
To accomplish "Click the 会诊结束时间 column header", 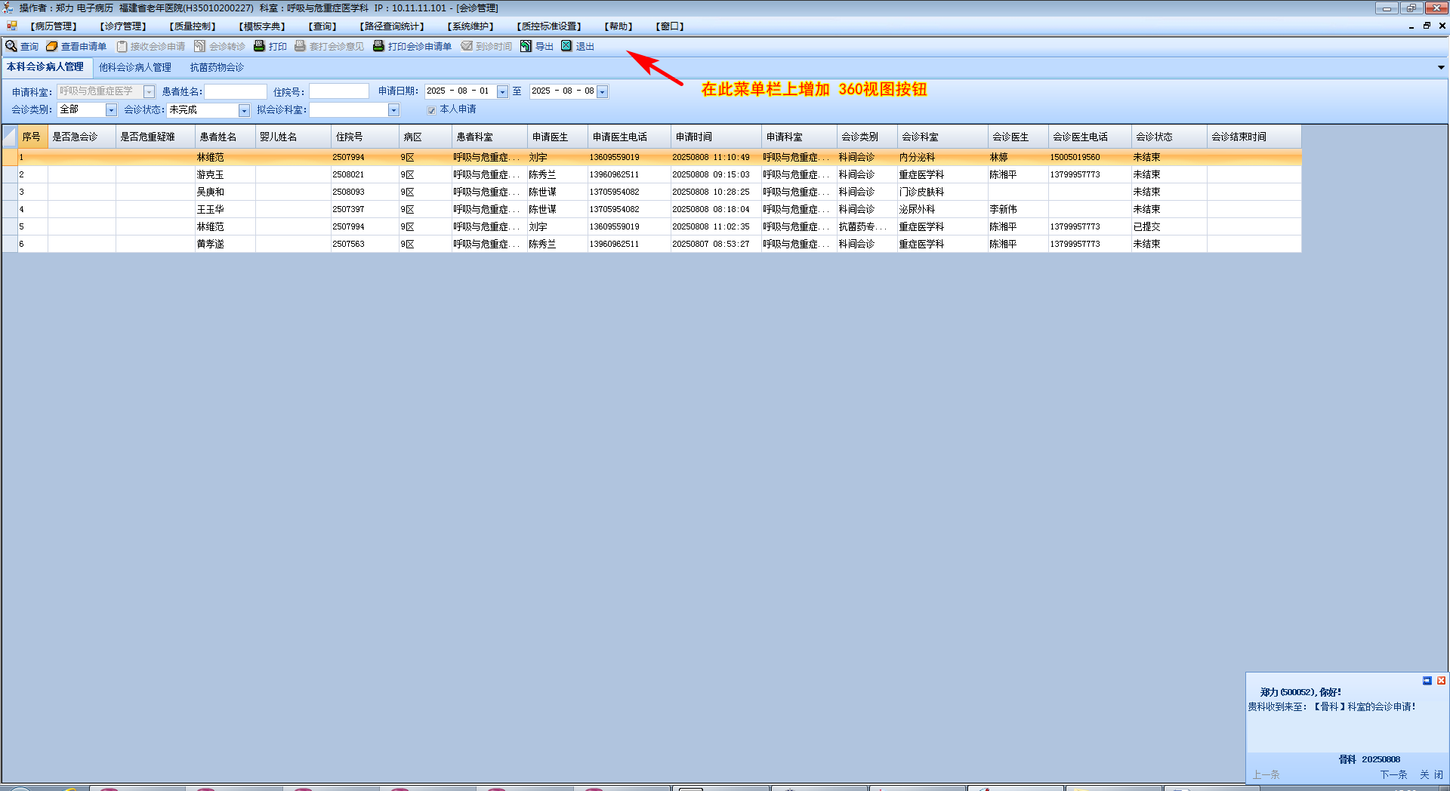I will click(1254, 137).
